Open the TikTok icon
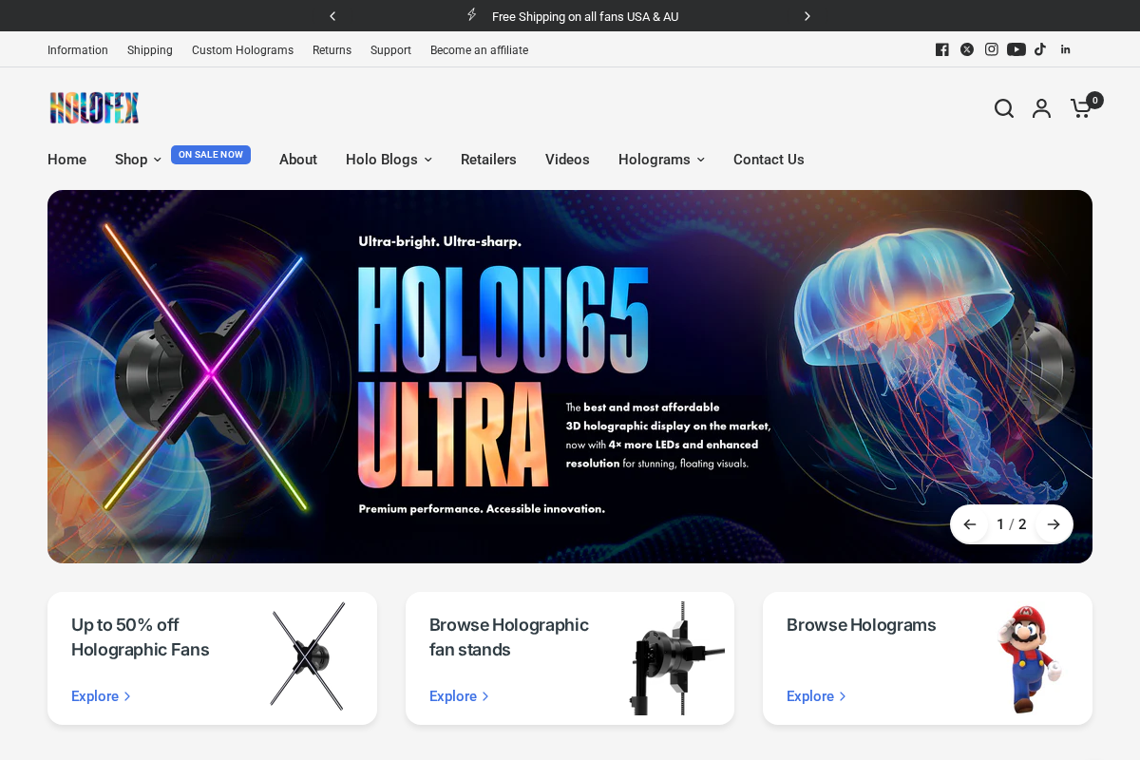The height and width of the screenshot is (760, 1140). tap(1040, 48)
